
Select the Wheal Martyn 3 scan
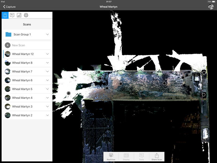point(23,106)
